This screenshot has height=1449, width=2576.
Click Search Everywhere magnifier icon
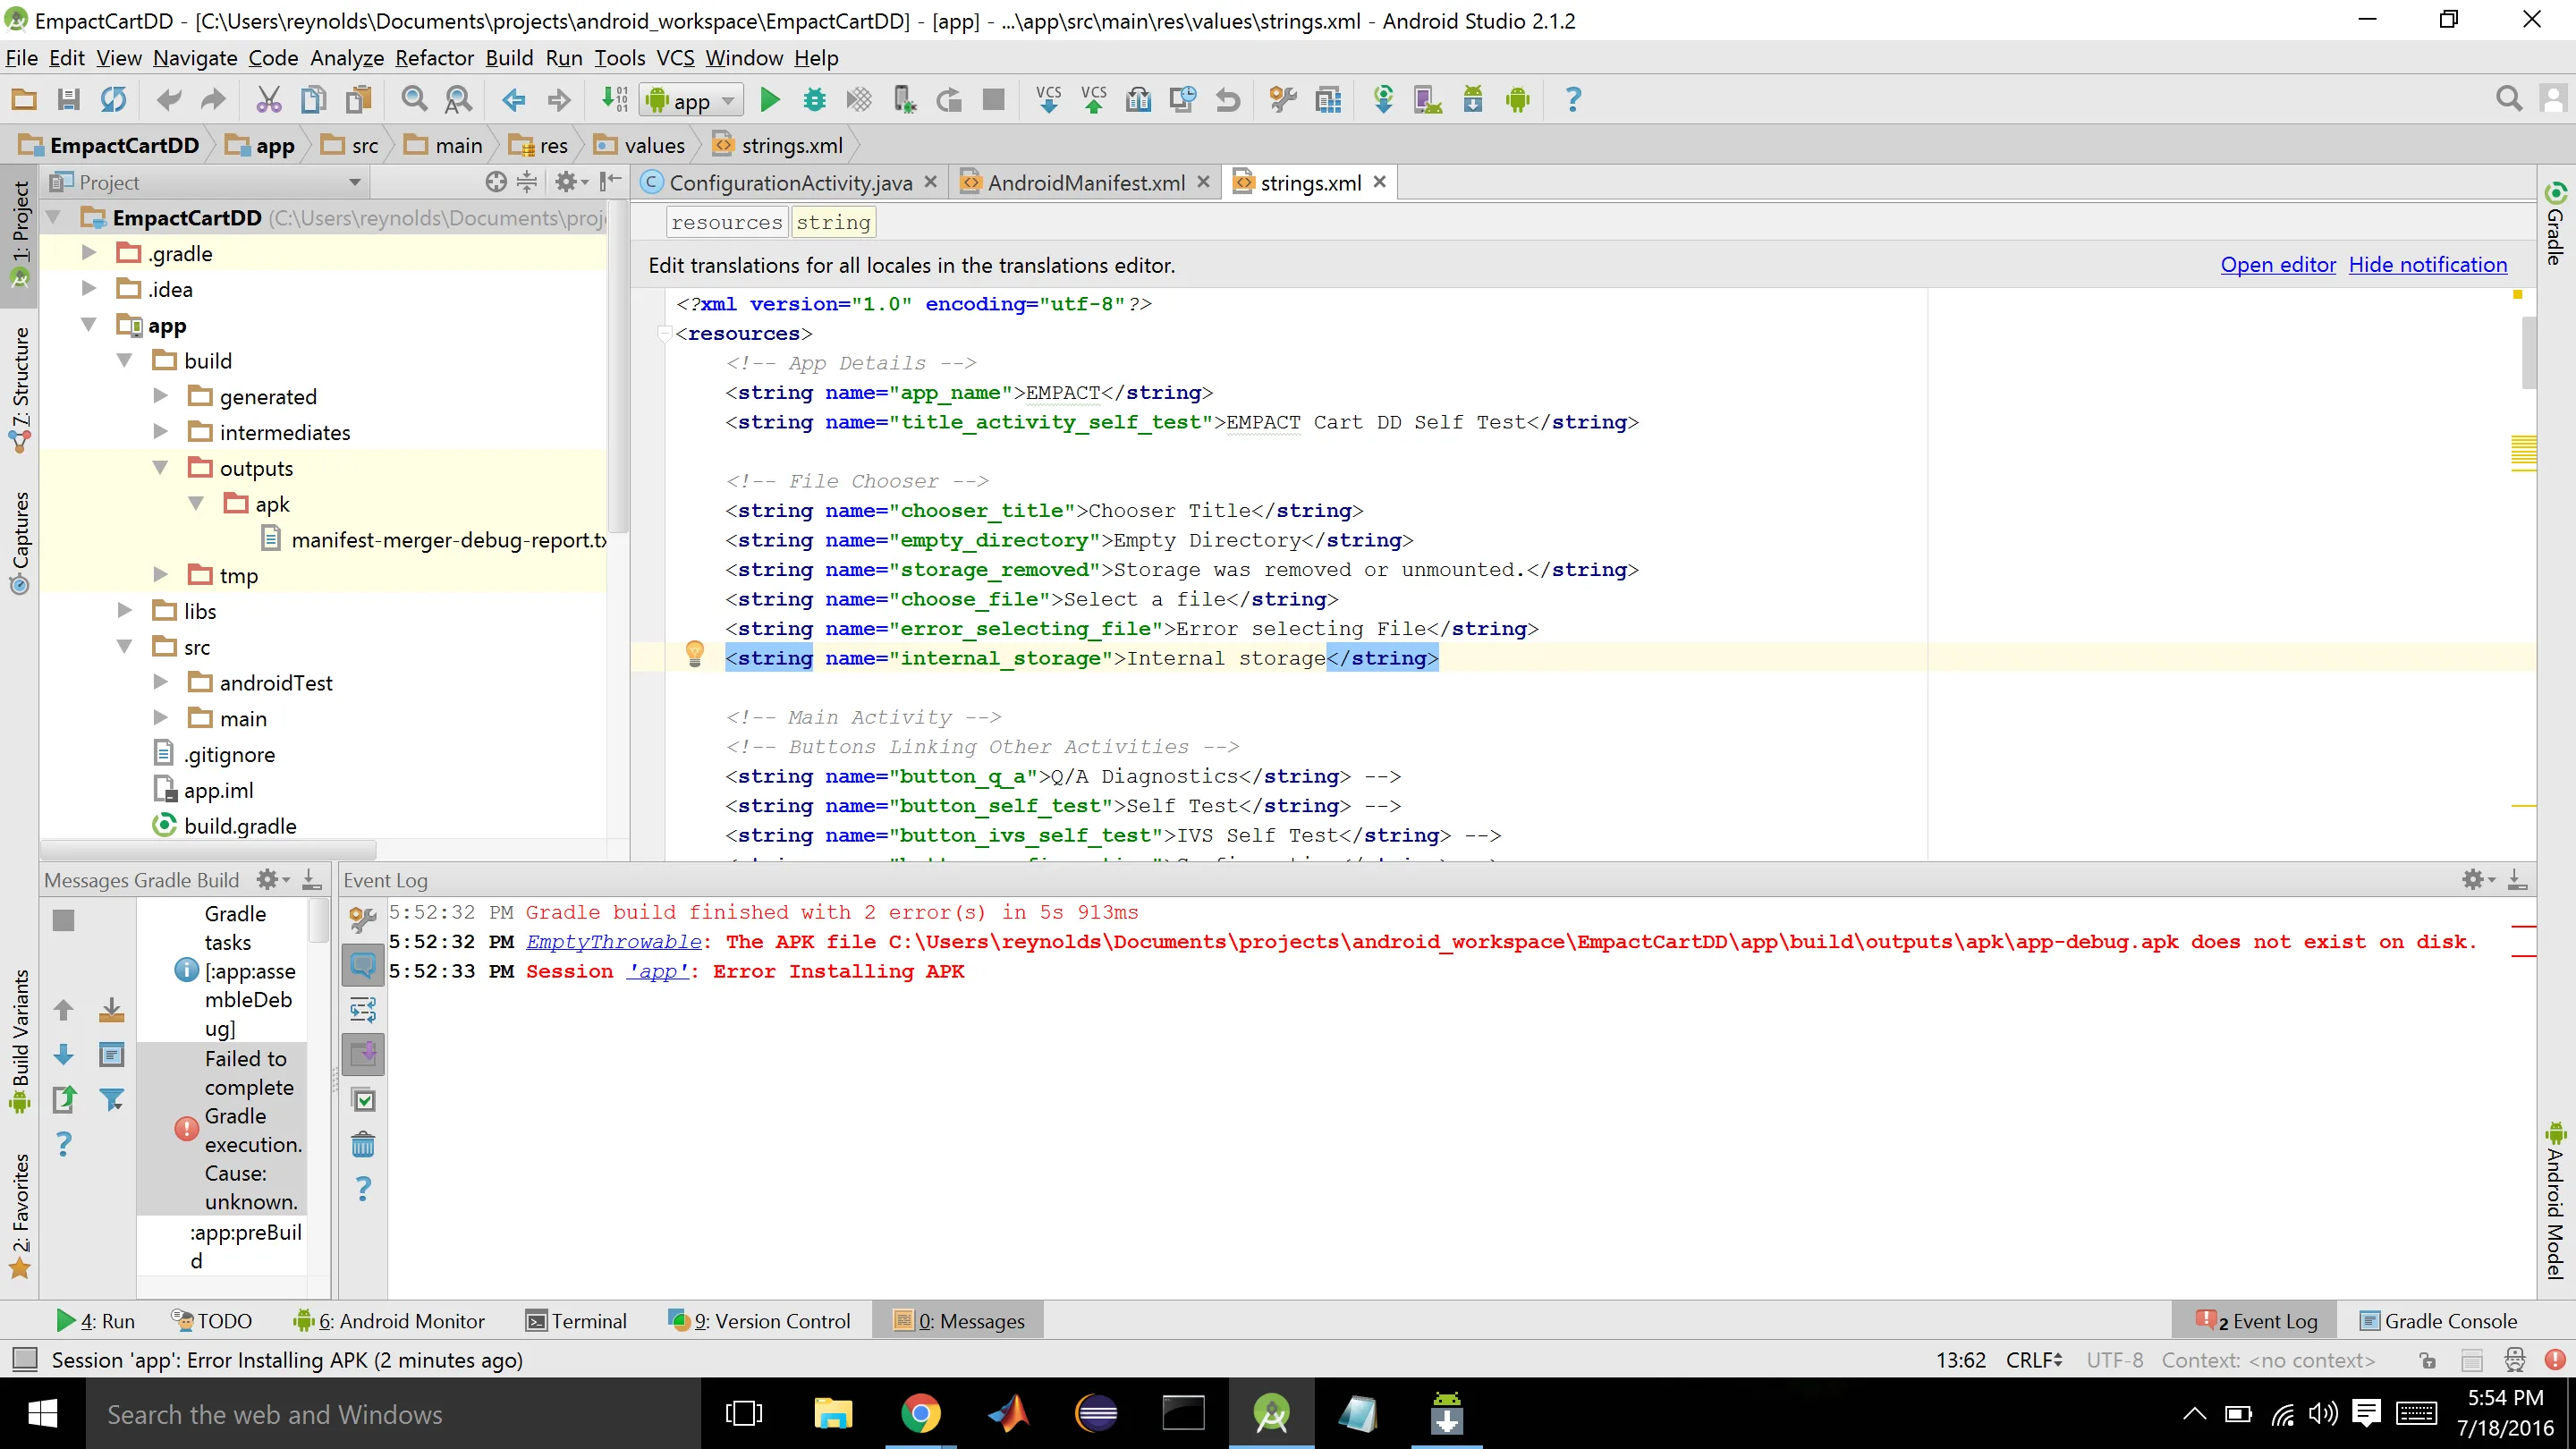(2508, 99)
